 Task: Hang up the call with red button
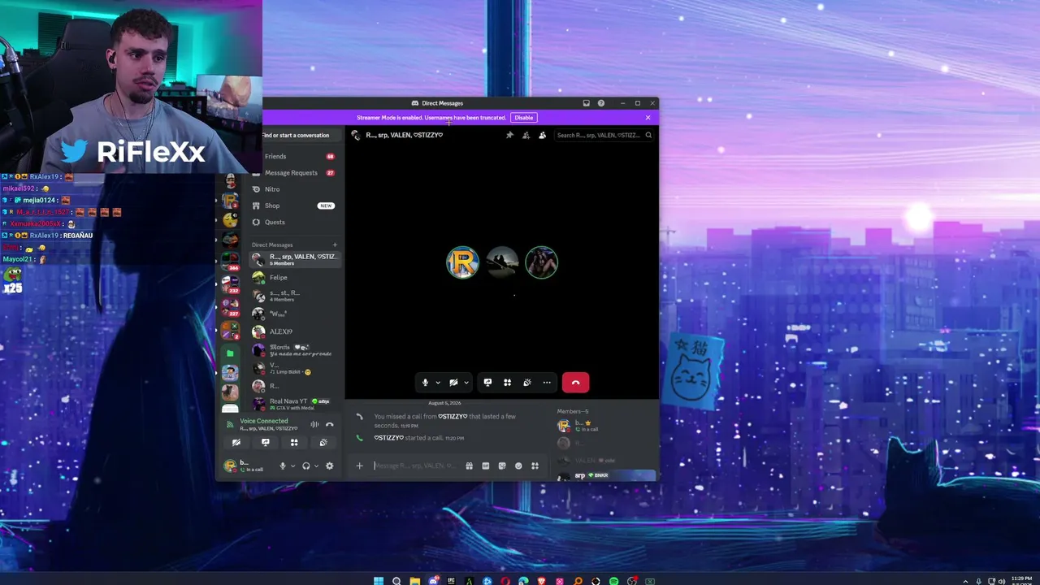[575, 383]
